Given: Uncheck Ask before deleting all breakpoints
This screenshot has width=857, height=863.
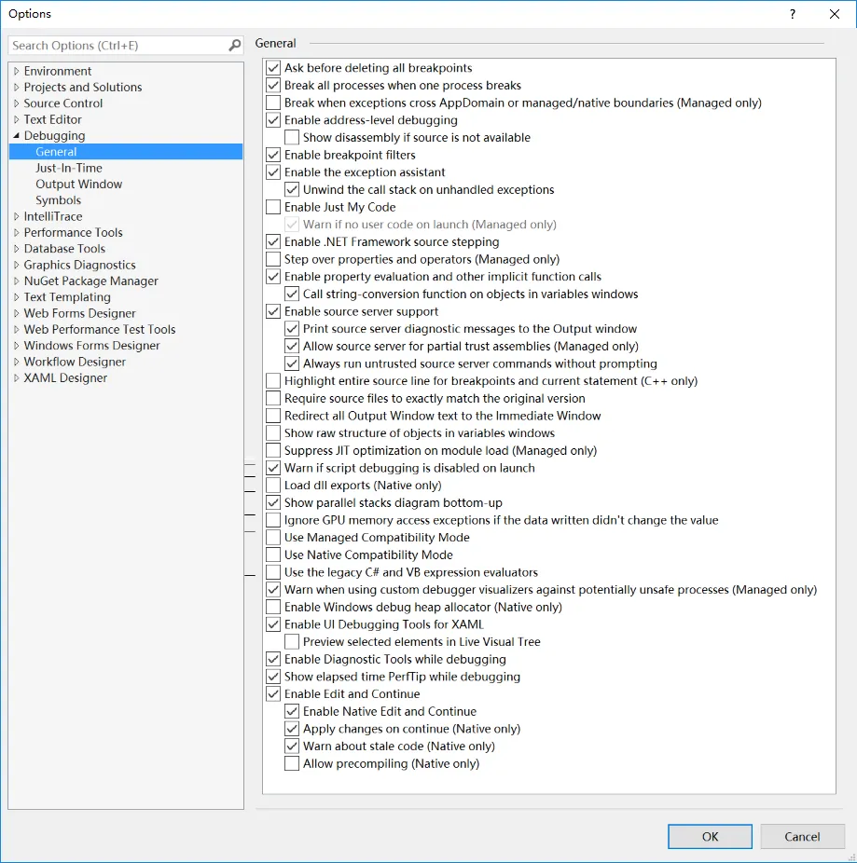Looking at the screenshot, I should pos(273,68).
